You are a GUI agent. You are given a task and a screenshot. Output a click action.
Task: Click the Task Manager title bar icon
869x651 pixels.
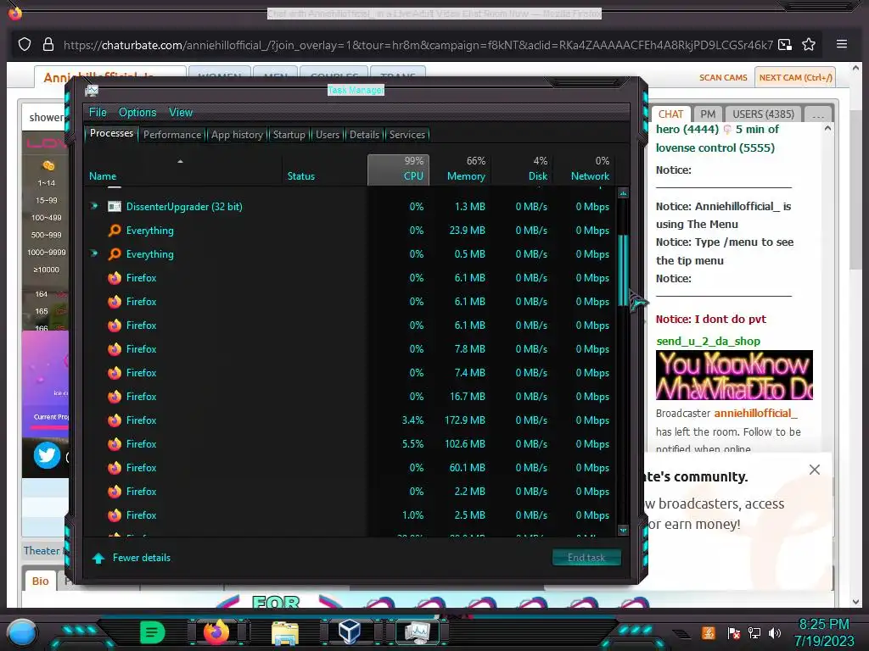[92, 91]
